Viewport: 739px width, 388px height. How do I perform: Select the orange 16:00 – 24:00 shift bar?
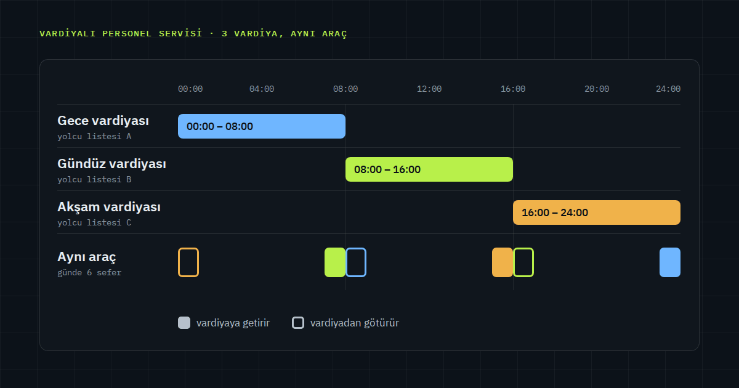[x=597, y=212]
